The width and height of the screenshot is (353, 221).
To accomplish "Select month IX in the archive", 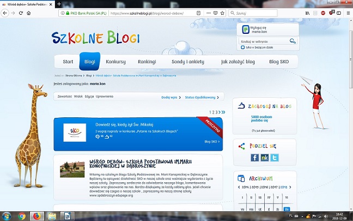I will pyautogui.click(x=260, y=210).
